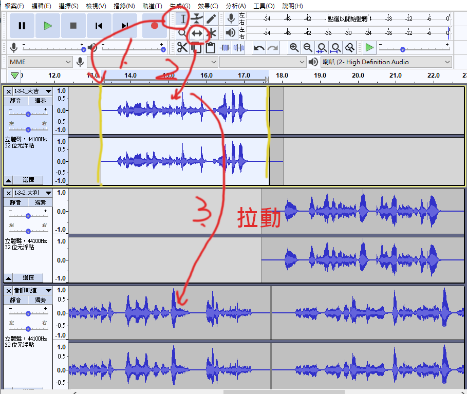467x394 pixels.
Task: Select the Zoom magnifier tool
Action: (x=182, y=33)
